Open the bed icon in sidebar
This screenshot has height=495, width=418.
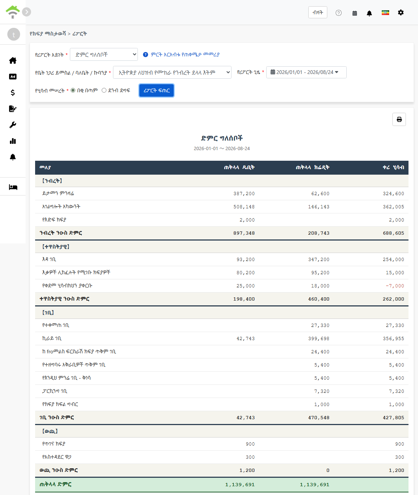13,187
